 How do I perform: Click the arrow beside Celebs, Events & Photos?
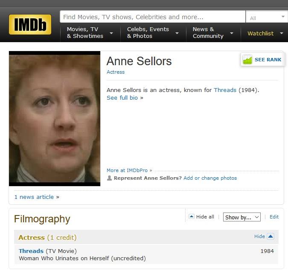[x=177, y=33]
